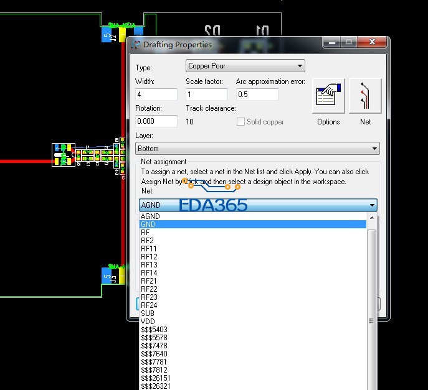428x390 pixels.
Task: Open the Layer dropdown showing Bottom
Action: [257, 149]
